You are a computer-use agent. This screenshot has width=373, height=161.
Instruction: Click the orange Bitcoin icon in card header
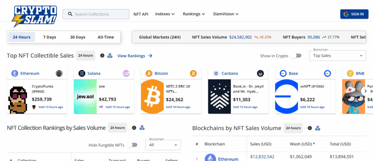(149, 73)
